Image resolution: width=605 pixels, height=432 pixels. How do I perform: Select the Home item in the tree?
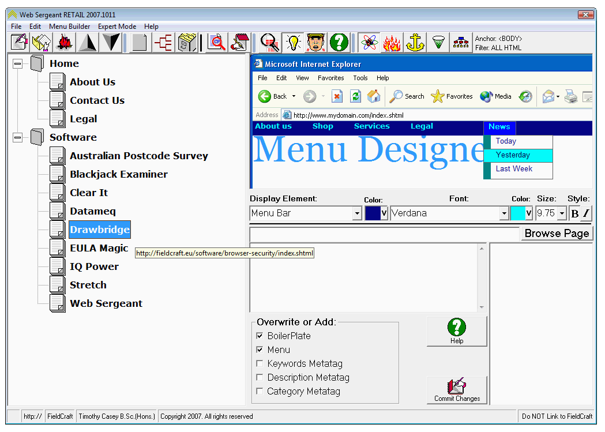coord(64,63)
